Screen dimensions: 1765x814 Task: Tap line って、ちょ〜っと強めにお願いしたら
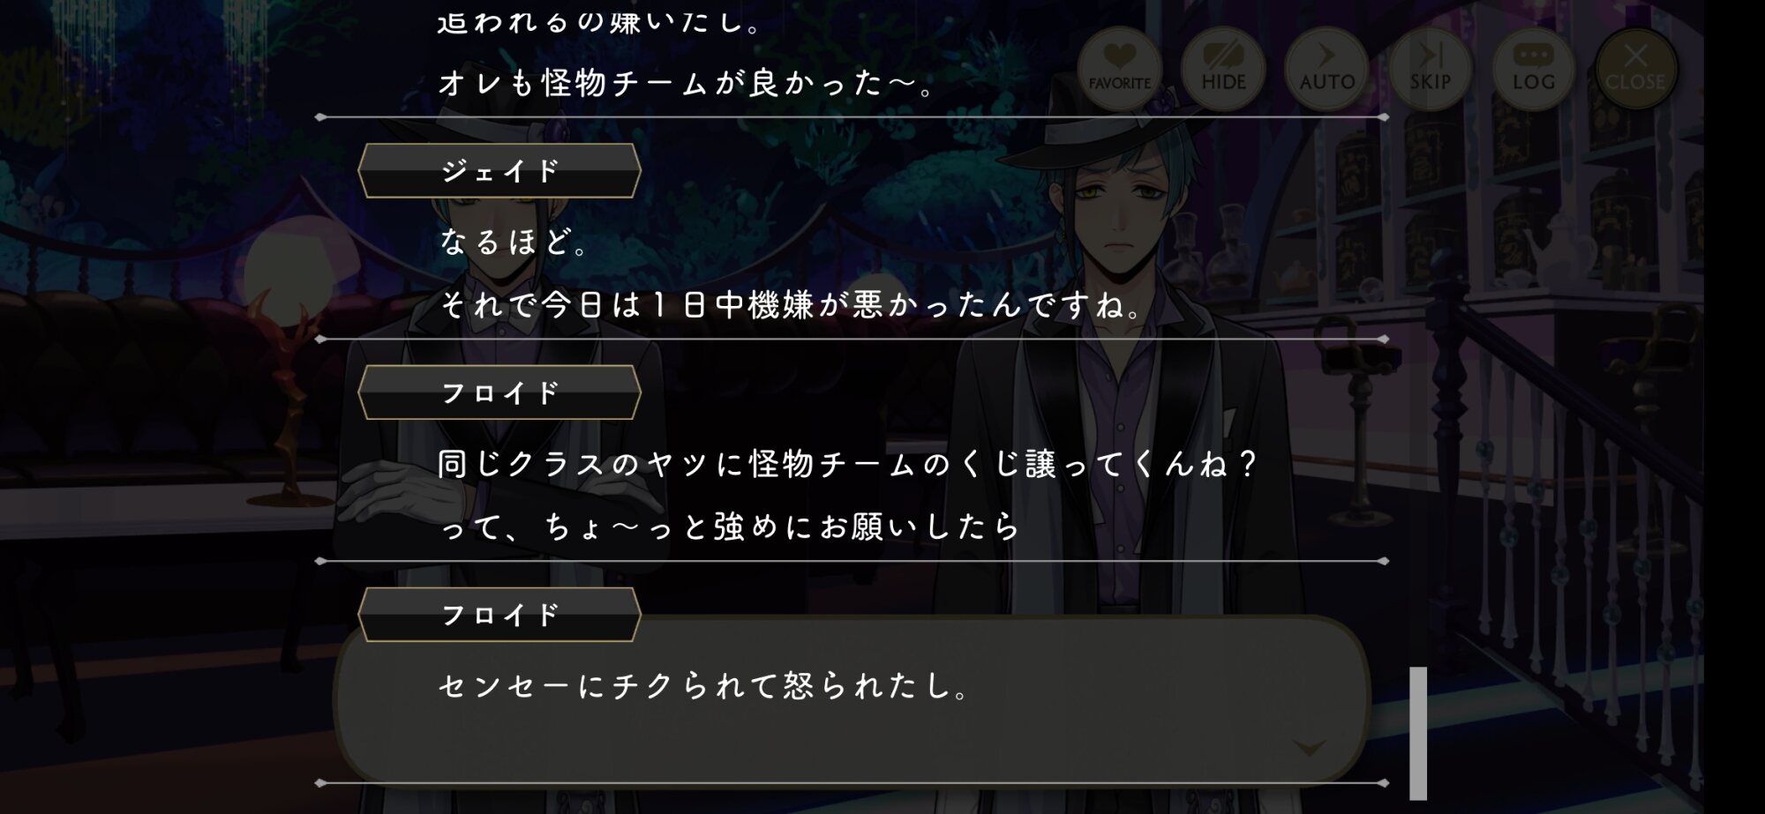pyautogui.click(x=730, y=527)
